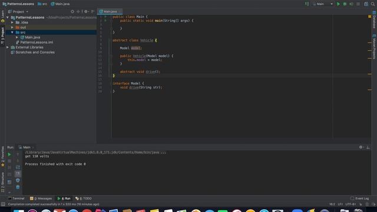
Task: Toggle scroll to end in Run console
Action: 18,174
